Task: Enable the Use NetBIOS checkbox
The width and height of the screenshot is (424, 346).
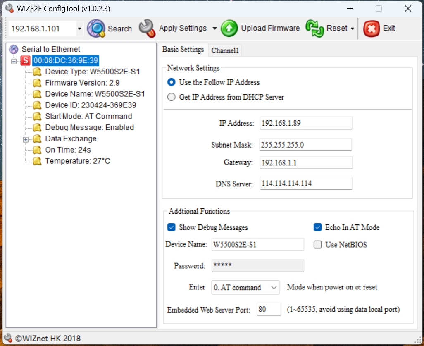Action: 317,245
